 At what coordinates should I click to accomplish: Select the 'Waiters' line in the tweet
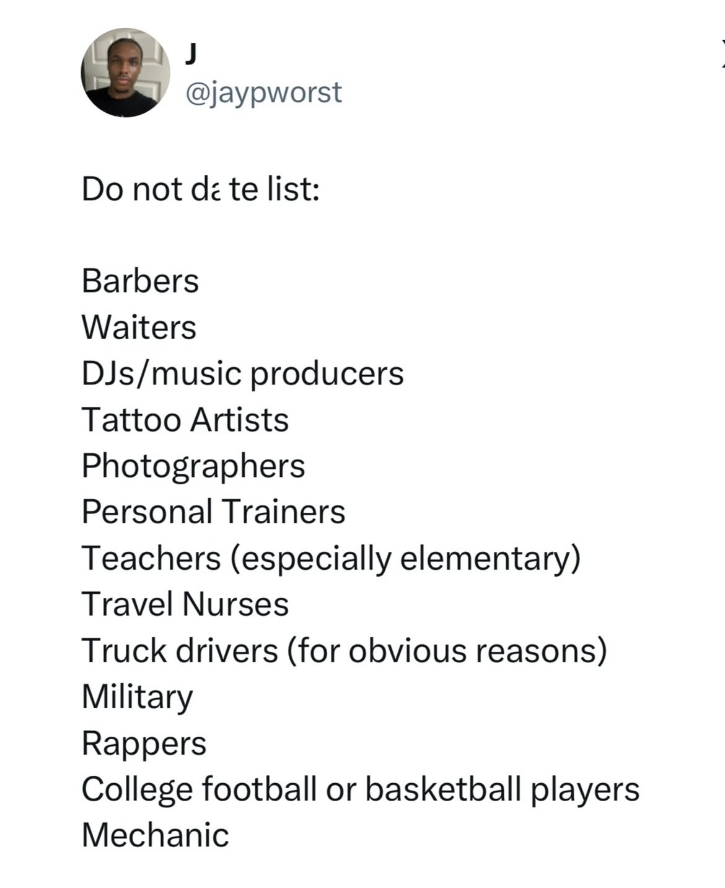(139, 327)
